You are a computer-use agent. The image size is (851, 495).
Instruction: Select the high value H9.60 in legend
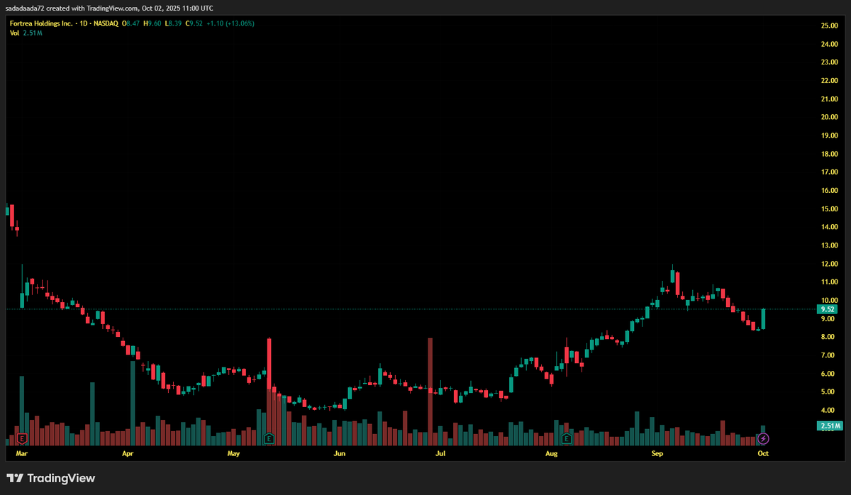click(x=152, y=23)
